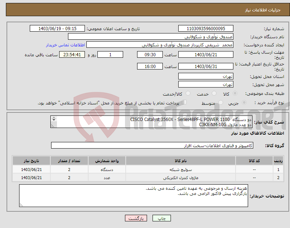Click the جزئیات اطلاعات نیاز page title
The height and width of the screenshot is (228, 290).
coord(263,10)
